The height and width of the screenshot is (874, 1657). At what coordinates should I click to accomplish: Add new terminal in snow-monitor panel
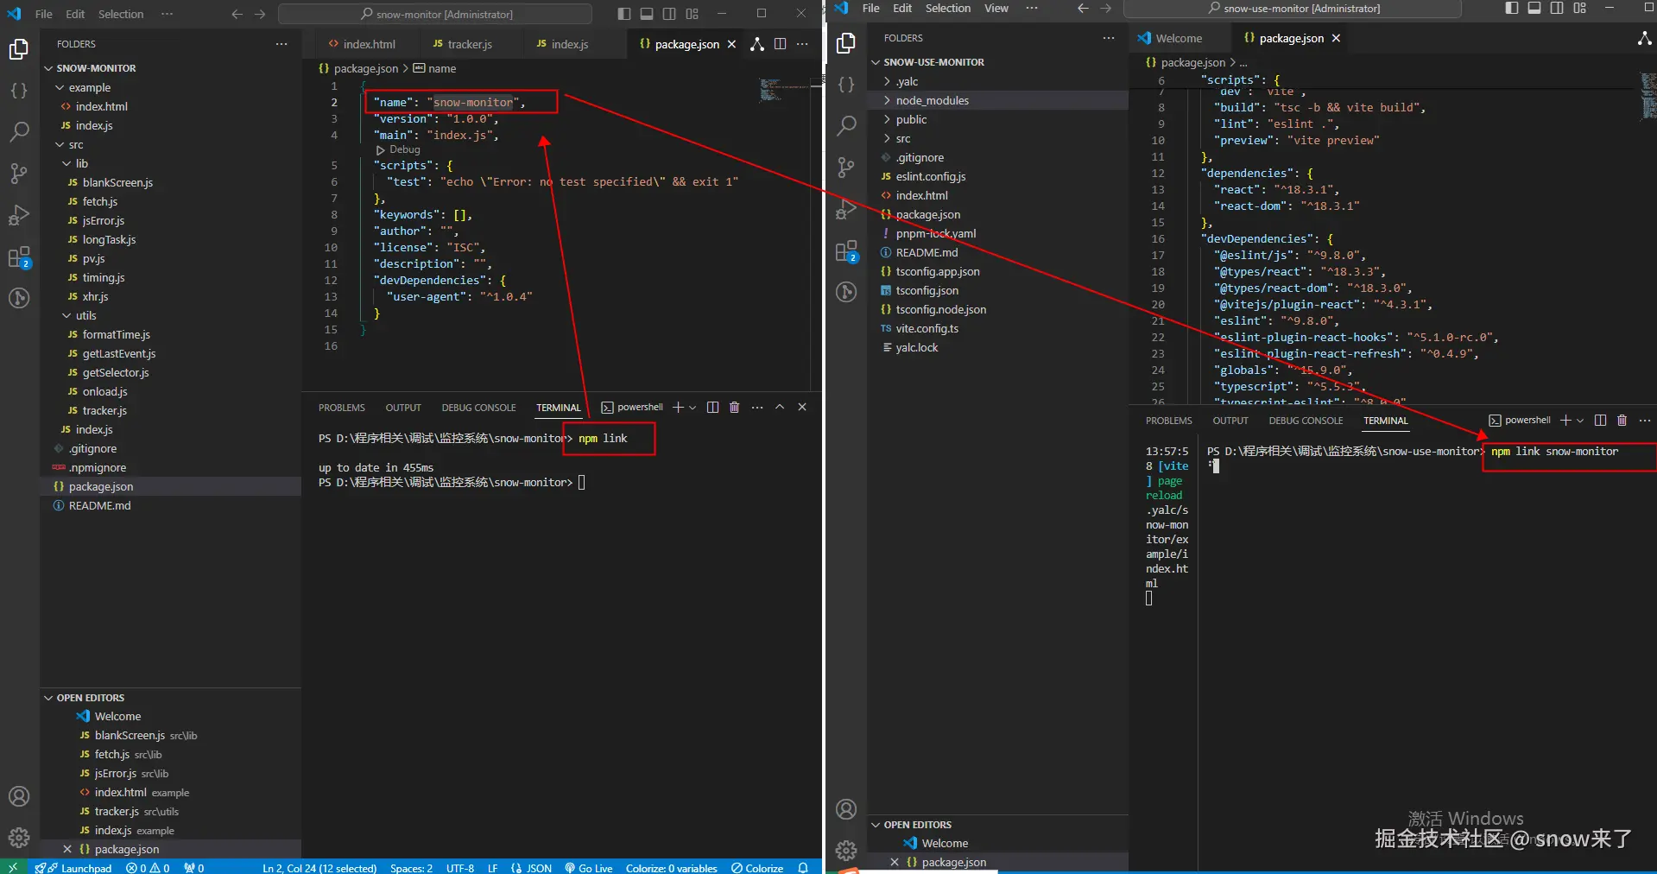tap(678, 408)
